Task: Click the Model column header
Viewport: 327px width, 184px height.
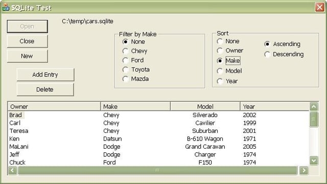Action: click(205, 107)
